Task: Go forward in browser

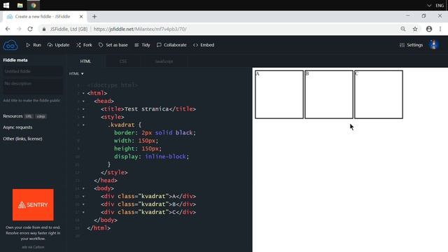Action: coord(19,29)
